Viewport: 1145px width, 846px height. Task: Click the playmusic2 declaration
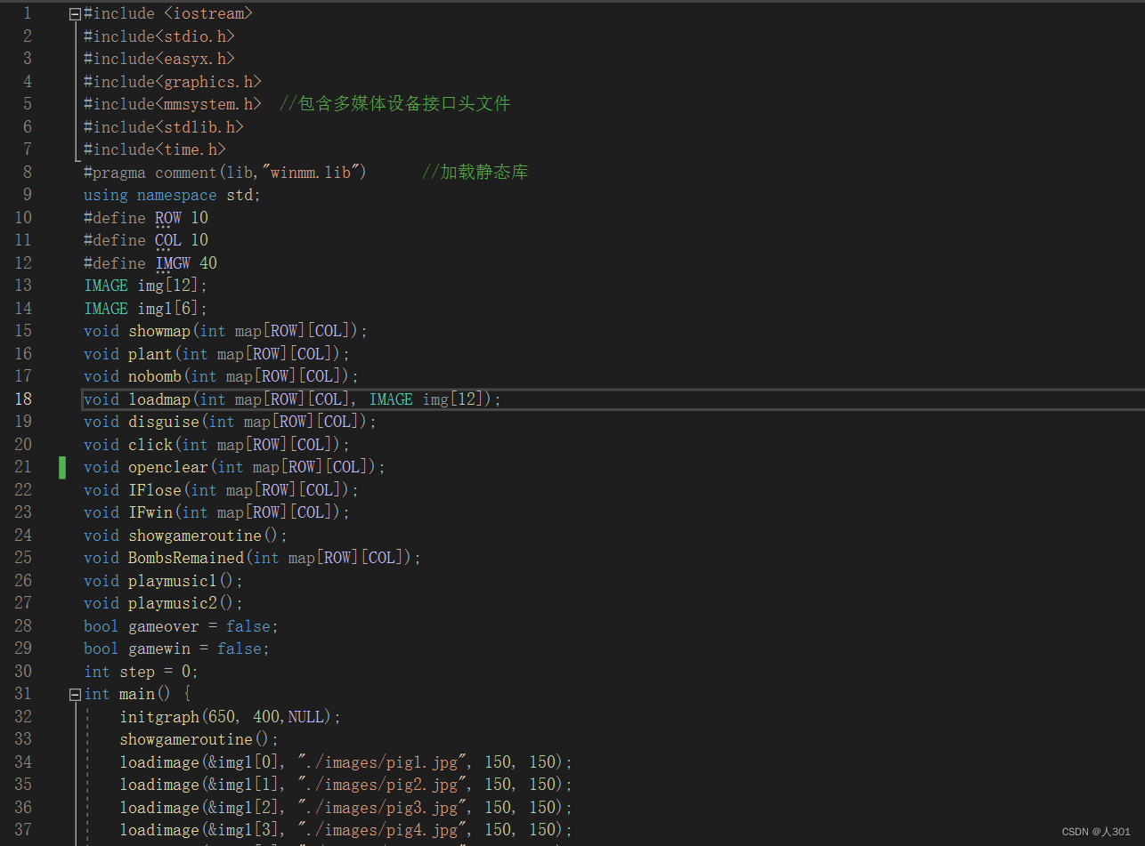[x=164, y=603]
